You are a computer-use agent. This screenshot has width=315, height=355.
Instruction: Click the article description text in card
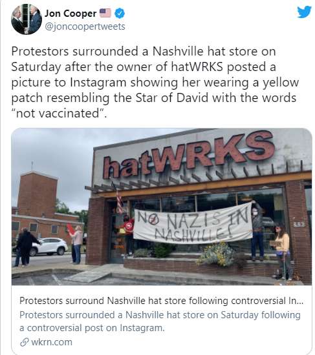click(160, 321)
